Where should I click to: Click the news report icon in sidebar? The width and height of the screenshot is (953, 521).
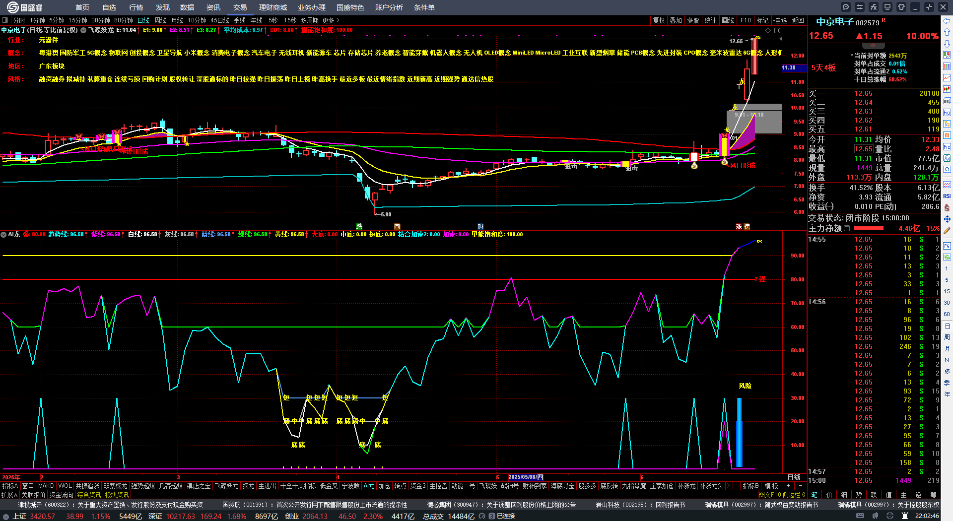(947, 101)
